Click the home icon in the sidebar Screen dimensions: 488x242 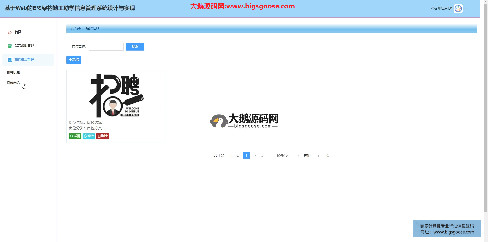pos(10,33)
